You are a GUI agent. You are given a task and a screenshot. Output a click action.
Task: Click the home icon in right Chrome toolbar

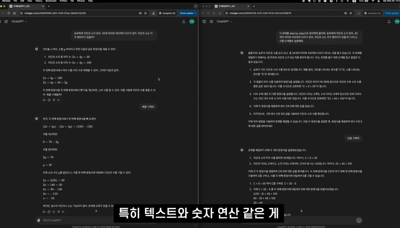[220, 13]
